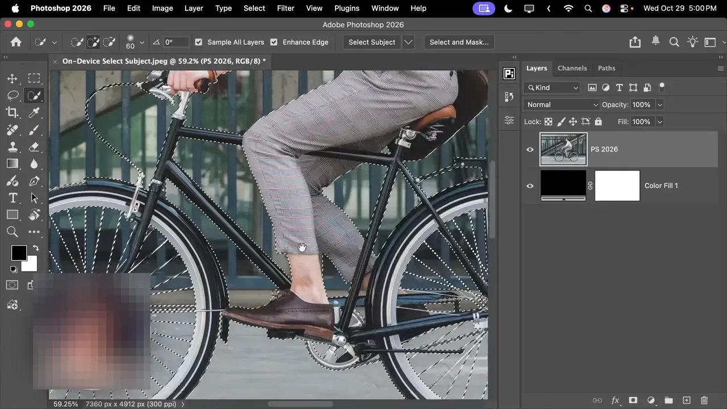Select the Healing Brush tool
The width and height of the screenshot is (727, 409).
pyautogui.click(x=13, y=130)
